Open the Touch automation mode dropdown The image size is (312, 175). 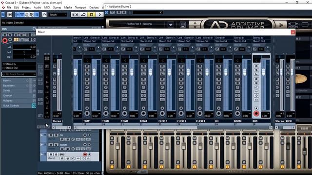pos(58,15)
